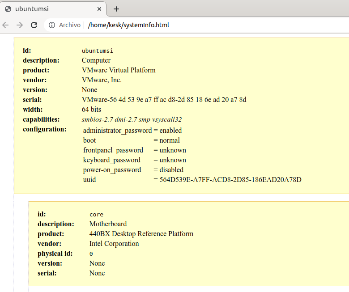Click the 'configuration:' label
The image size is (349, 292).
pyautogui.click(x=44, y=129)
